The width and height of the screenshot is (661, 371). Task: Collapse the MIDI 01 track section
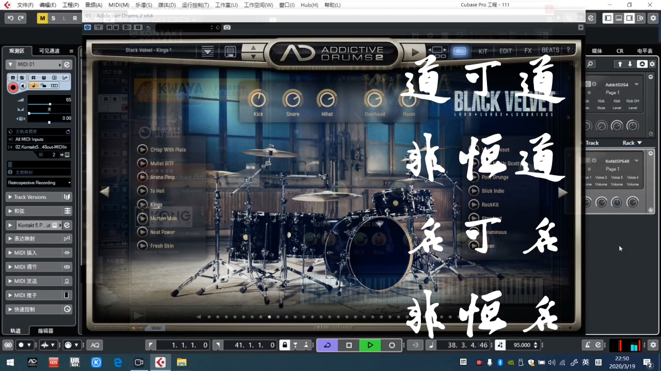(x=11, y=64)
